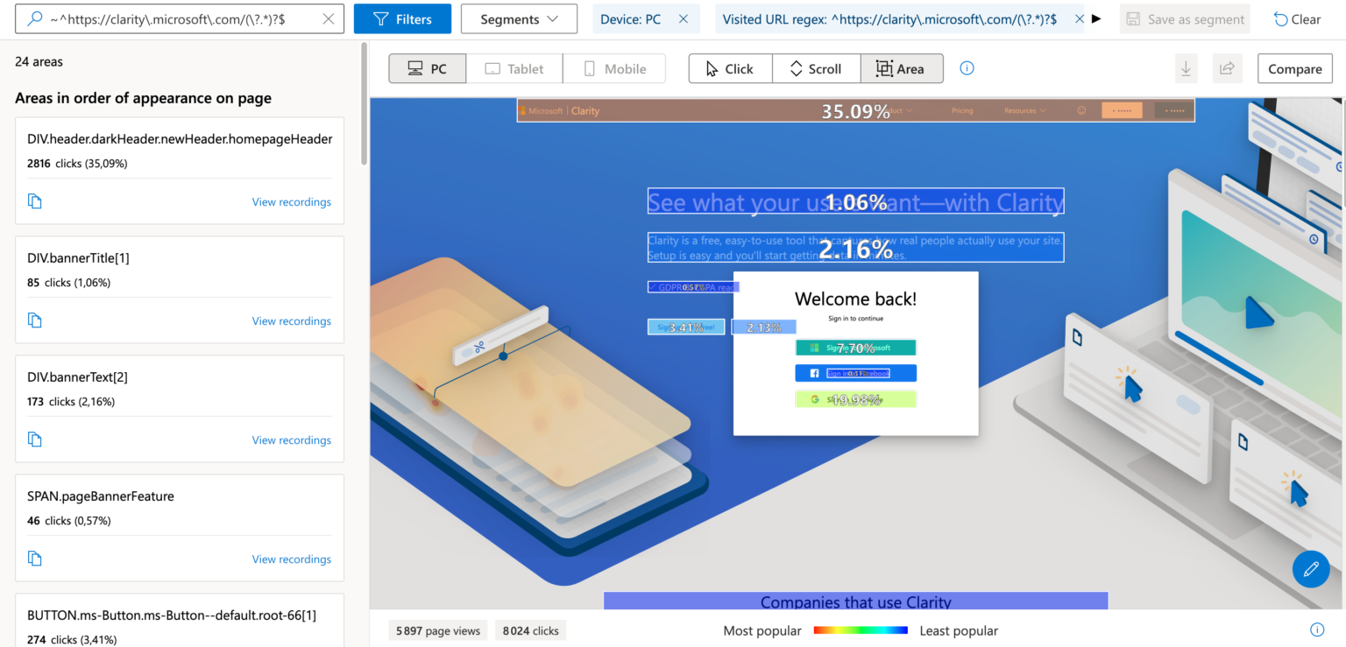This screenshot has width=1346, height=647.
Task: Click copy icon under SPAN.pageBannerFeature card
Action: coord(35,559)
